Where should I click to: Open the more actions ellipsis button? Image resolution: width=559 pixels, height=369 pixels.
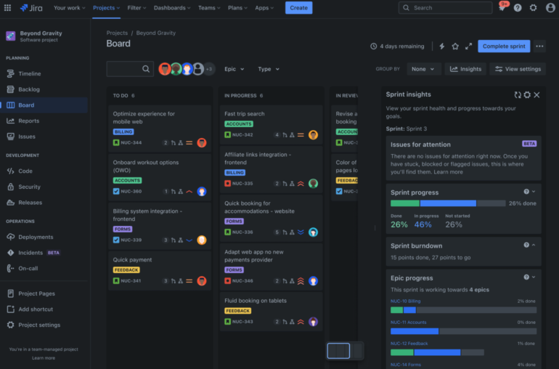pyautogui.click(x=539, y=46)
